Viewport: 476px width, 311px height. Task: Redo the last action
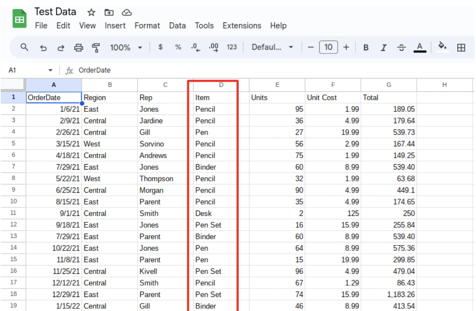(61, 48)
